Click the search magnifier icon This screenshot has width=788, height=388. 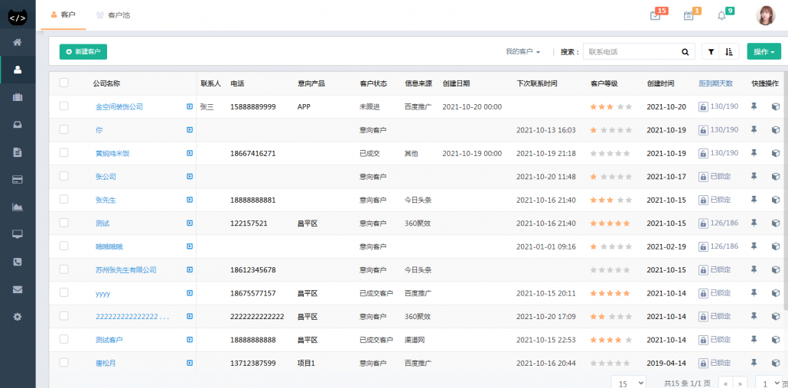tap(685, 52)
